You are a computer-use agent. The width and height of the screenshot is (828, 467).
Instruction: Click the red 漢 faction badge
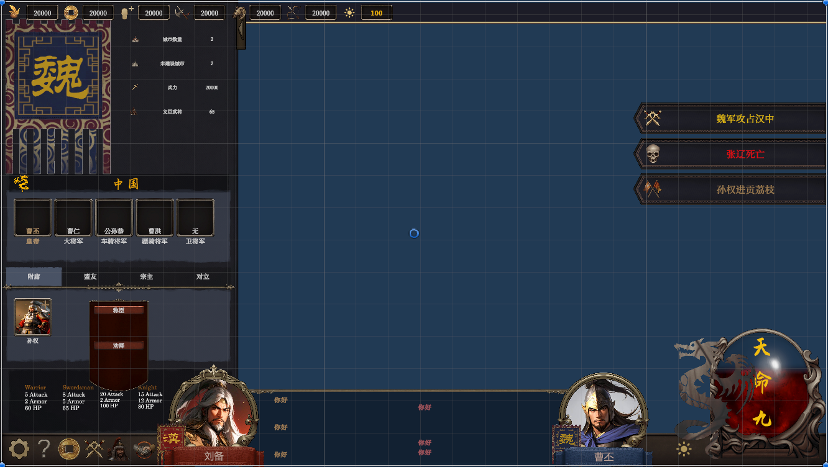click(x=171, y=438)
